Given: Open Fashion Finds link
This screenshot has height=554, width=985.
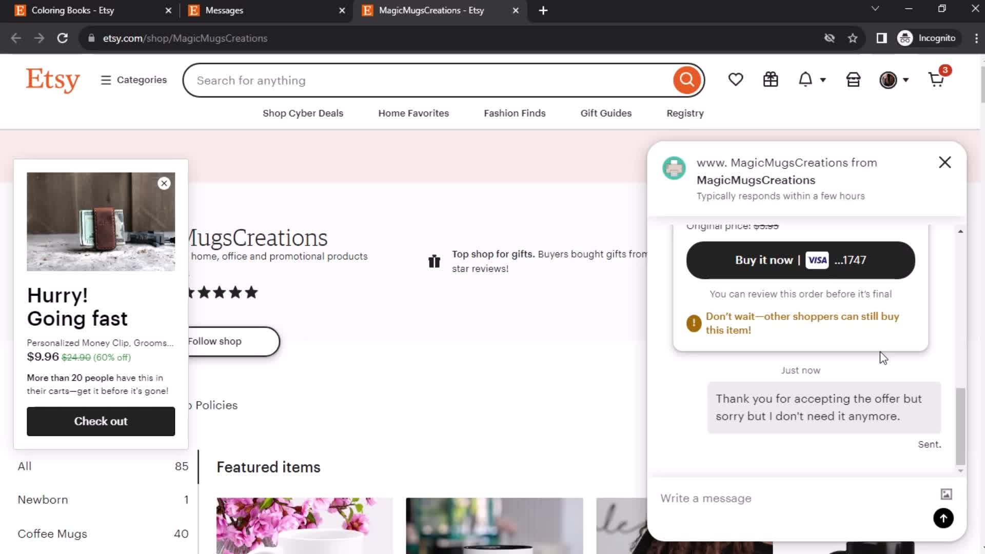Looking at the screenshot, I should pos(515,113).
